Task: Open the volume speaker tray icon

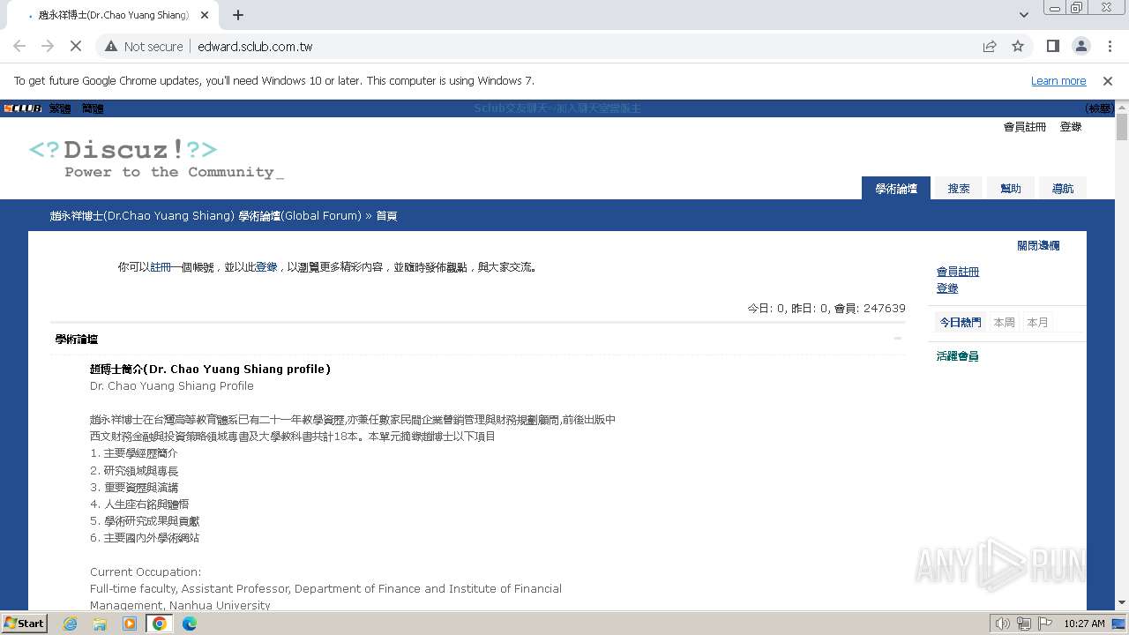Action: tap(1002, 624)
